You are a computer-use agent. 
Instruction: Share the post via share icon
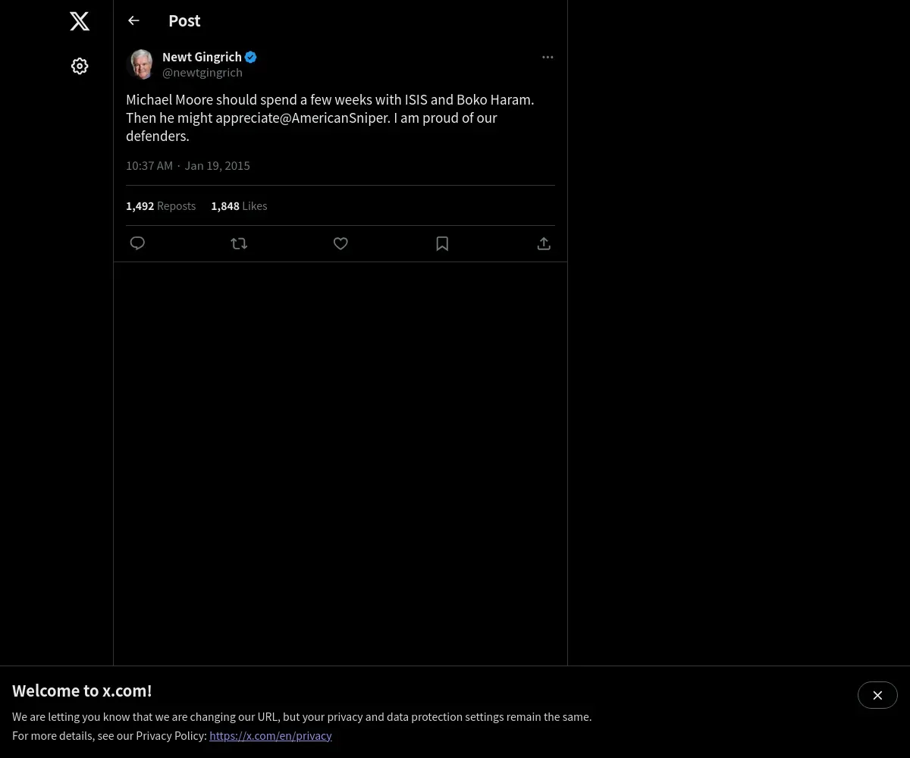pyautogui.click(x=544, y=243)
